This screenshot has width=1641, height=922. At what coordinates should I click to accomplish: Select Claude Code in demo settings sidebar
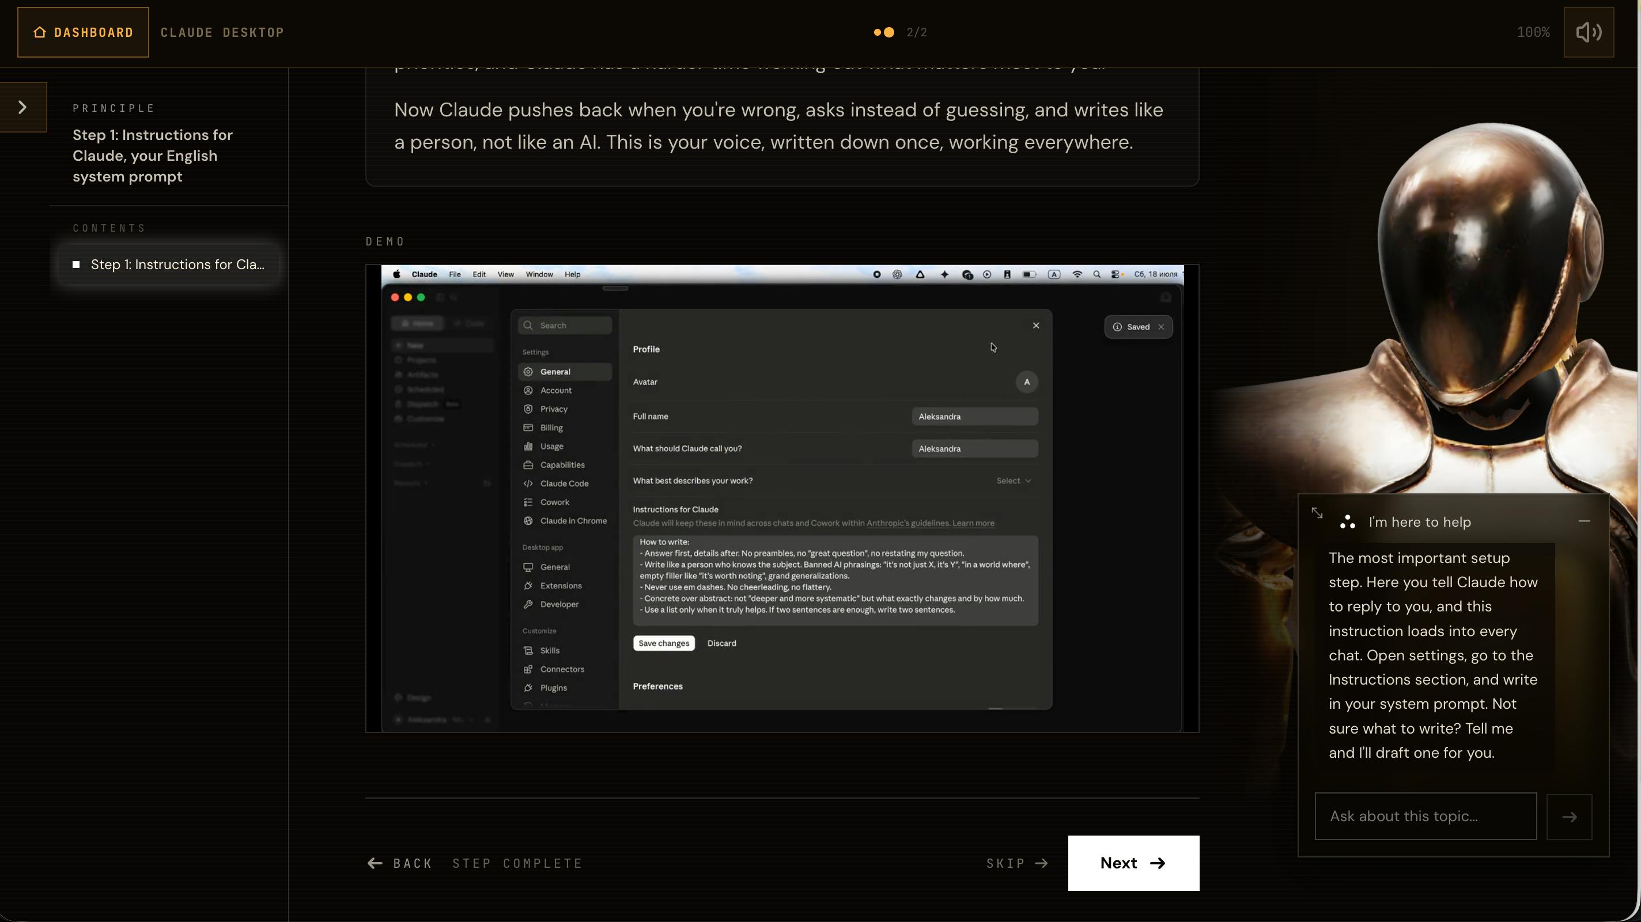pyautogui.click(x=565, y=483)
